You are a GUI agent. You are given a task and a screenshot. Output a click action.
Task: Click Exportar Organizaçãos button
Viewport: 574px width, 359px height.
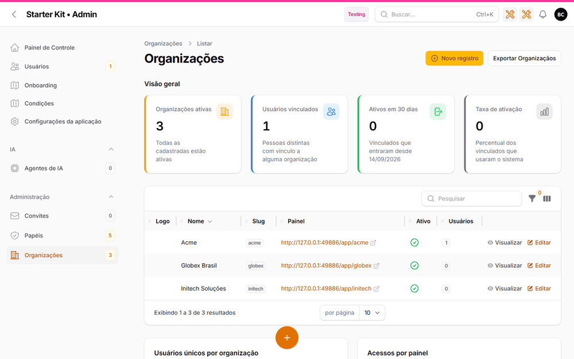click(524, 58)
